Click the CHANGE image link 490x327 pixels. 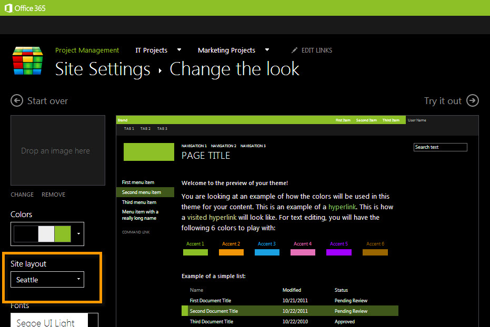22,195
